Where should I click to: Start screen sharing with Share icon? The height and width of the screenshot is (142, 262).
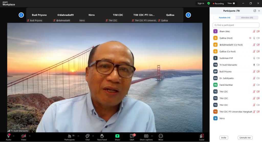[117, 136]
